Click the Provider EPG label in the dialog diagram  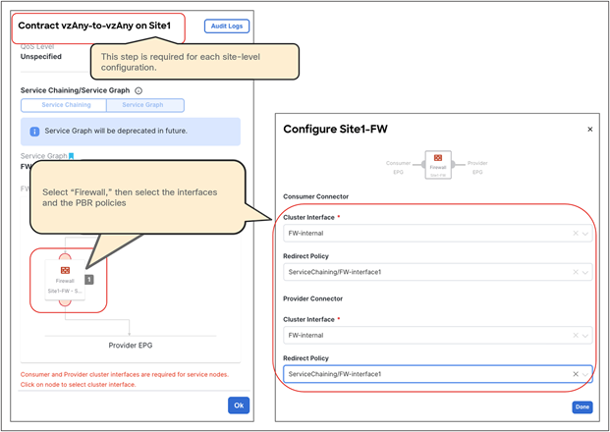(x=477, y=167)
